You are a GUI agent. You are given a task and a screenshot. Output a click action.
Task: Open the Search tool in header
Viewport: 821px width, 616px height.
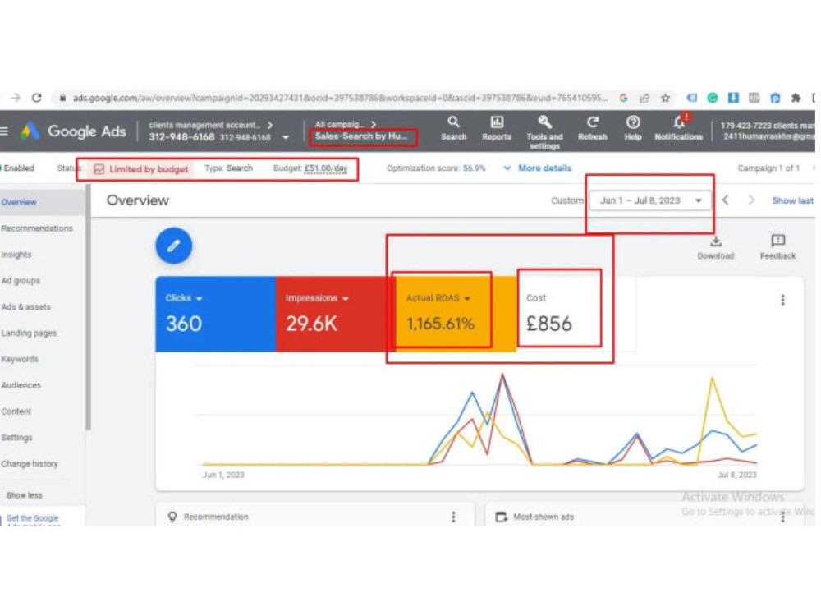(453, 129)
